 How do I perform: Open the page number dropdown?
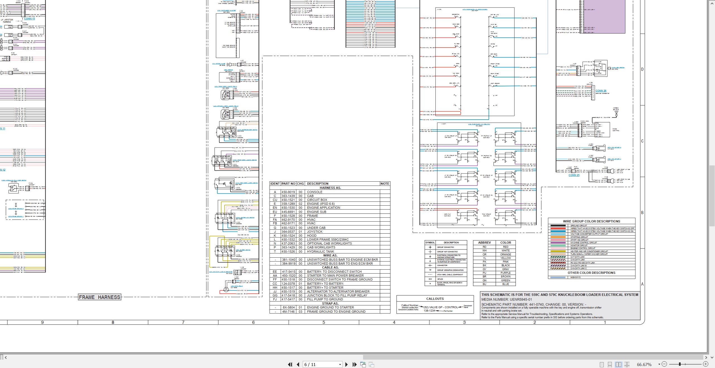[x=340, y=364]
